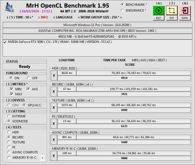Open the TIME : 30 s dropdown menu
Viewport: 195px width, 165px height.
coord(20,17)
